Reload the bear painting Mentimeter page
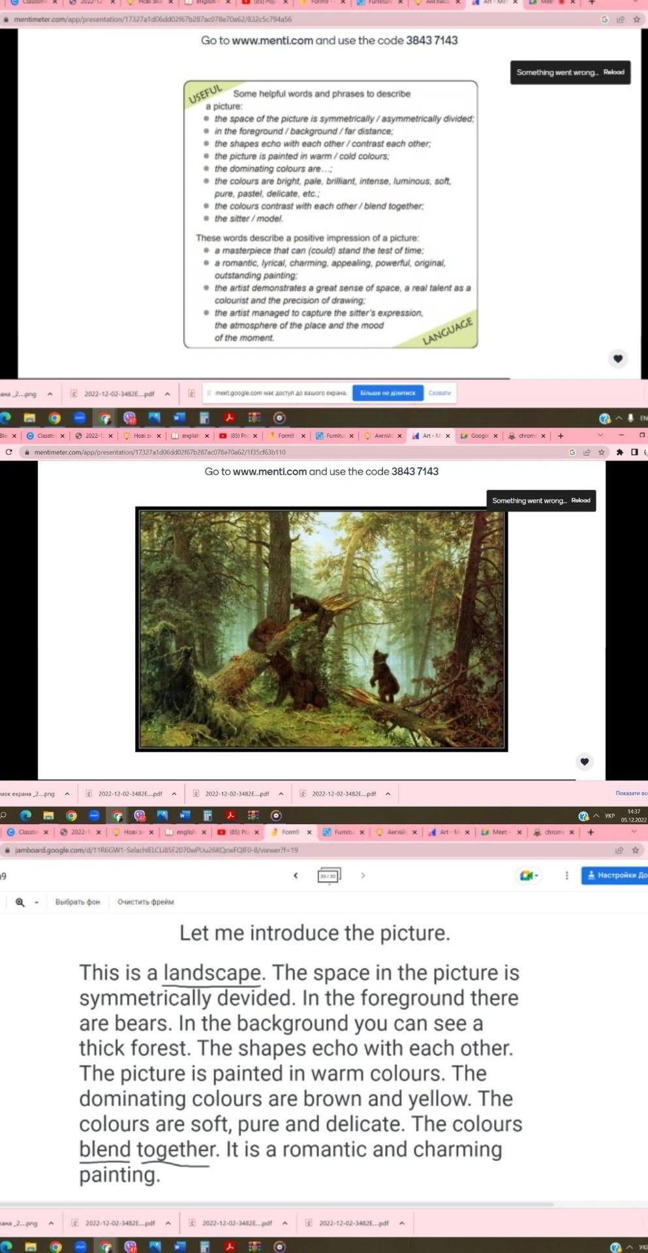Screen dimensions: 648x1253 pyautogui.click(x=8, y=452)
